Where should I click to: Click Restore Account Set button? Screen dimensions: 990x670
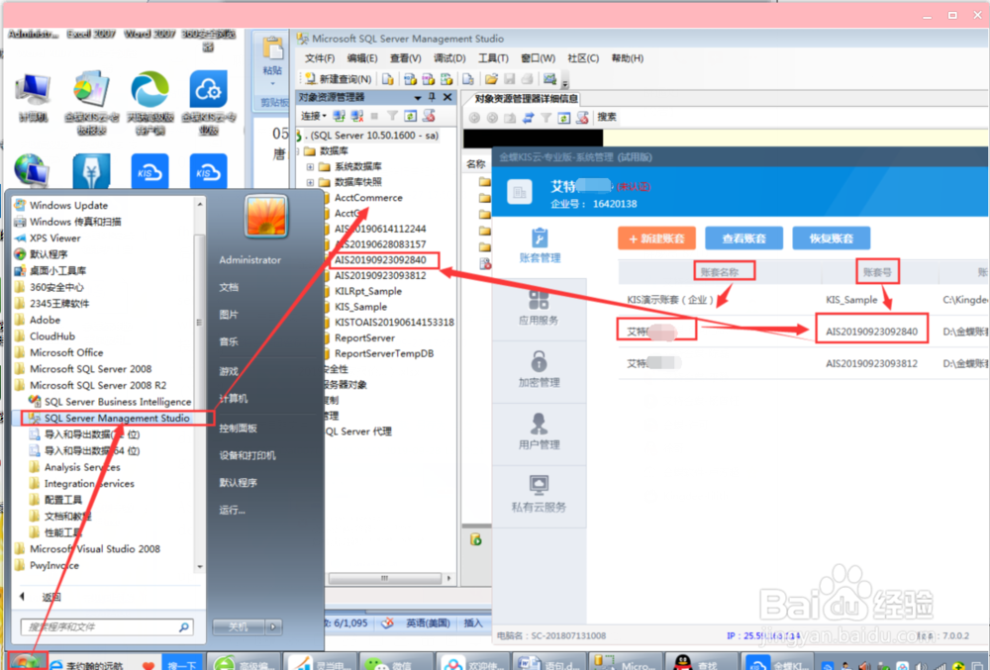pyautogui.click(x=831, y=239)
